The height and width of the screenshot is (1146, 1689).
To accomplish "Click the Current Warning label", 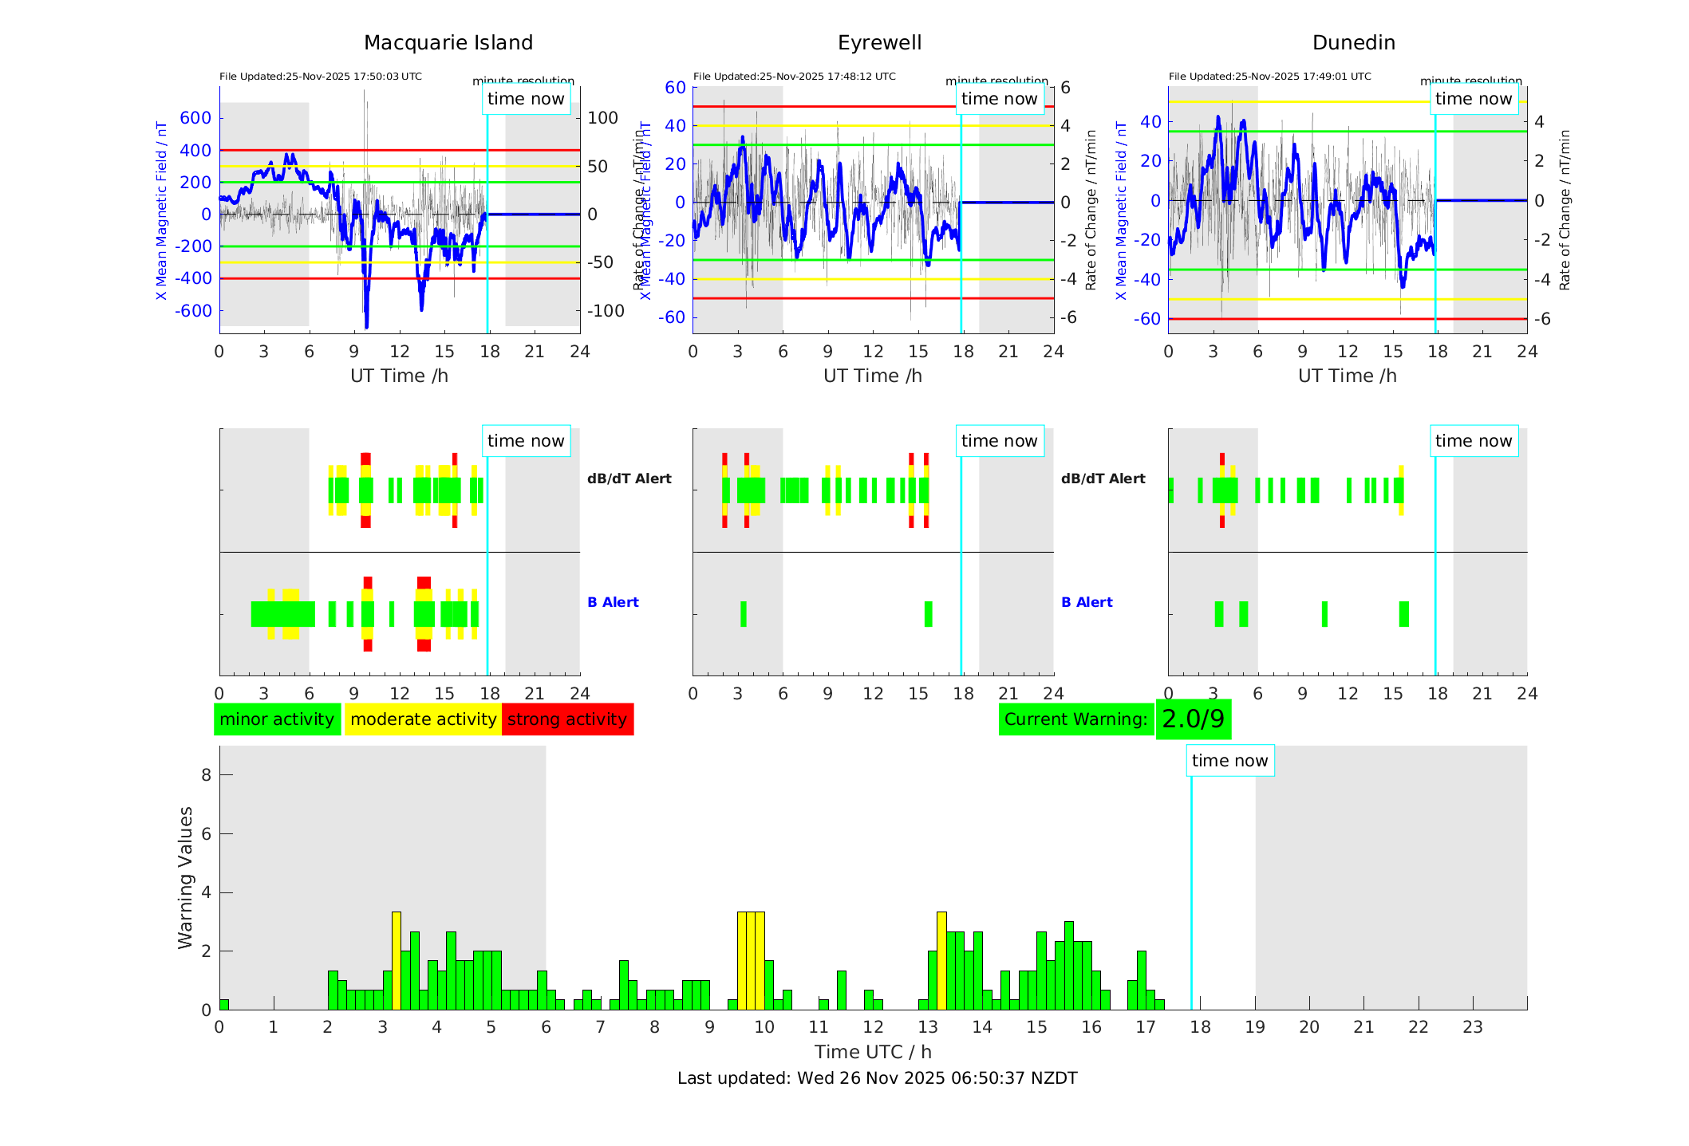I will tap(1075, 719).
